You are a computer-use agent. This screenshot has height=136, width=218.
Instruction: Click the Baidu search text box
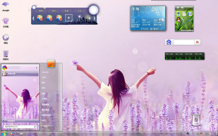183,42
